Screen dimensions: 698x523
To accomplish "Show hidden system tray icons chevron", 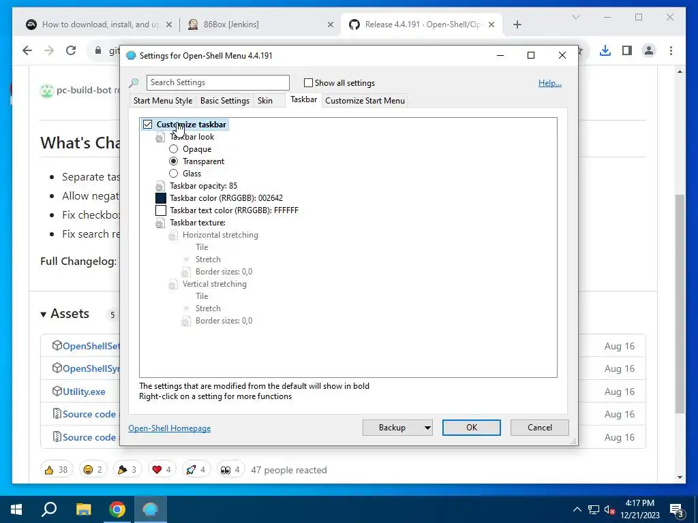I will click(577, 509).
